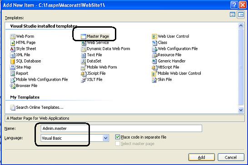Select the HTML Page template icon
The height and width of the screenshot is (165, 248).
coord(13,43)
